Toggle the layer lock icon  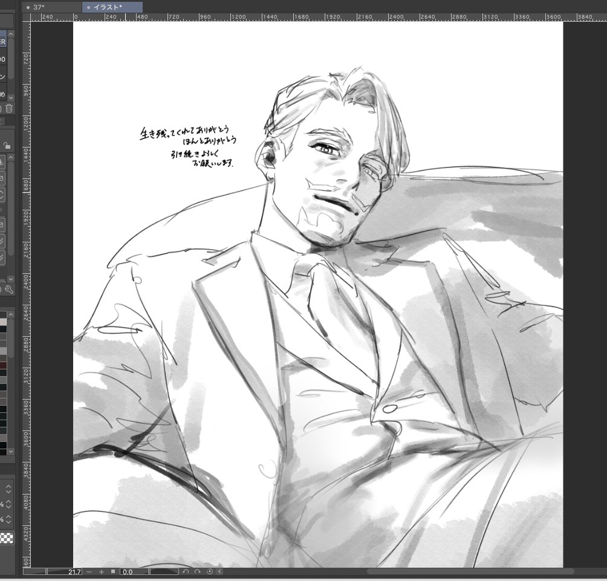[x=7, y=146]
